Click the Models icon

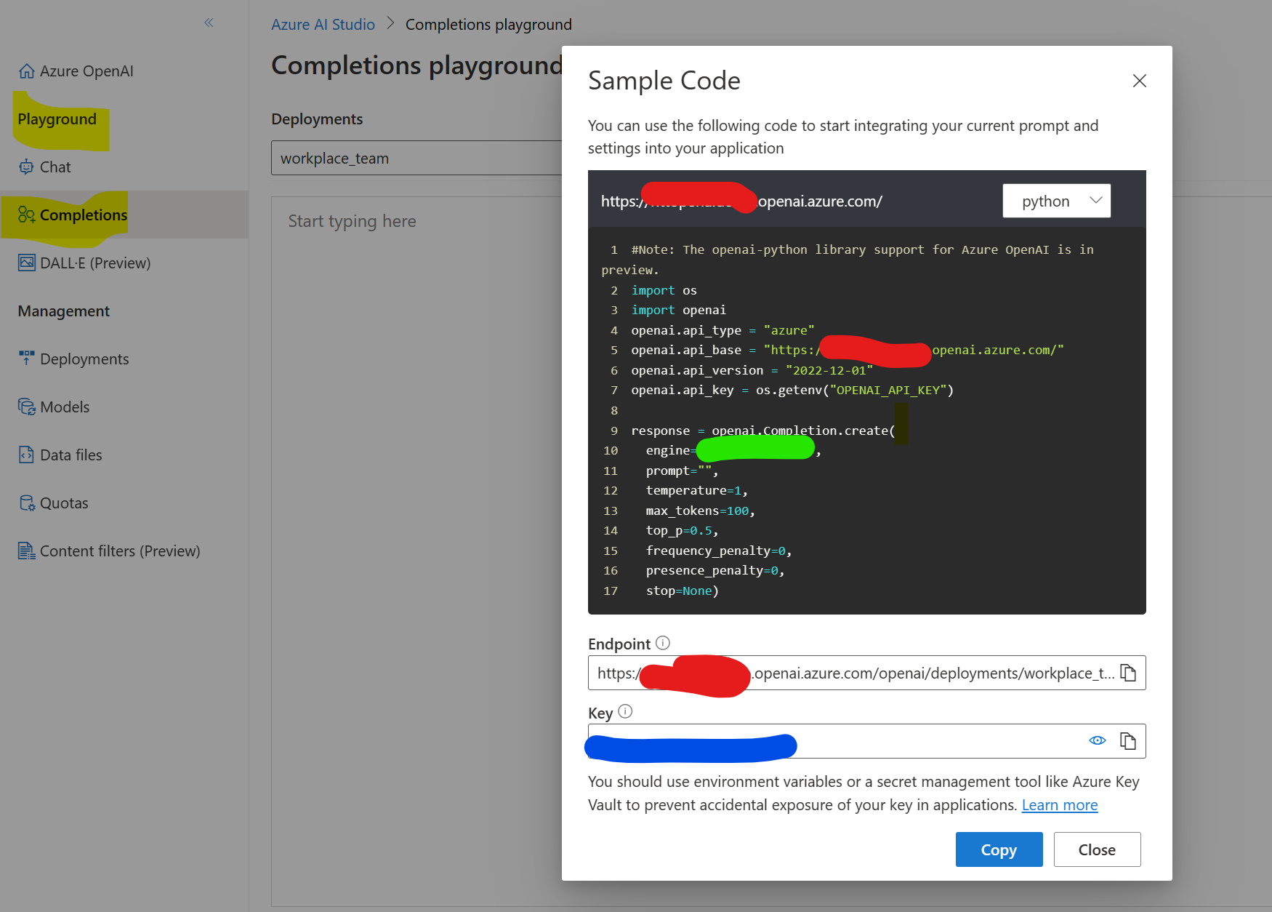[27, 407]
